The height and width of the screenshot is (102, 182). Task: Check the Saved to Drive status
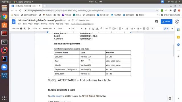pyautogui.click(x=83, y=20)
